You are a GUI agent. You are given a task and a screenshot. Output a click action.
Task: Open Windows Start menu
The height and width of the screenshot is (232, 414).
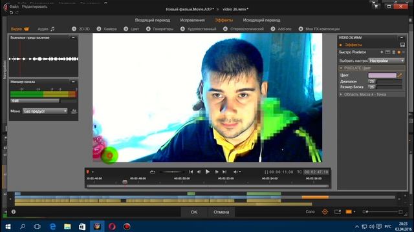tap(8, 226)
